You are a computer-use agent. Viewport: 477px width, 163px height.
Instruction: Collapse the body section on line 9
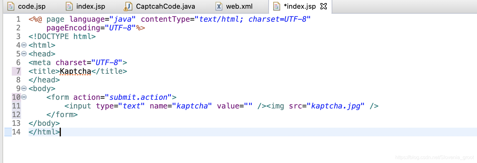click(24, 89)
